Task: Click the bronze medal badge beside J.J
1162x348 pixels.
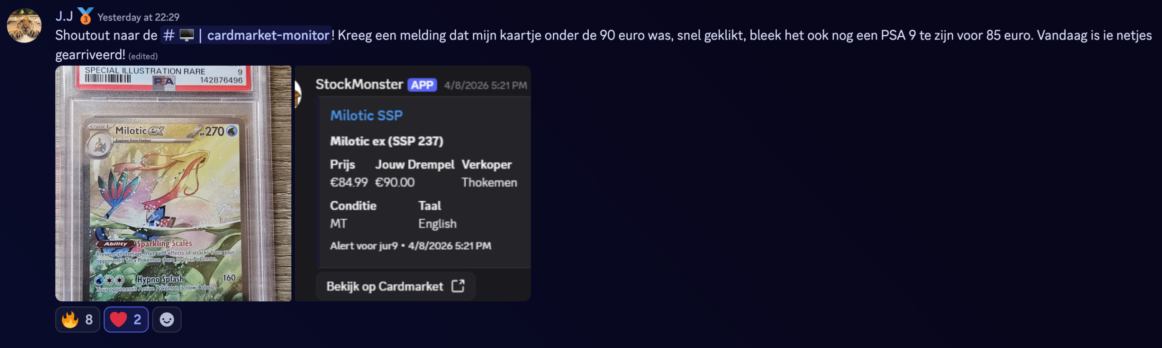Action: (x=85, y=16)
